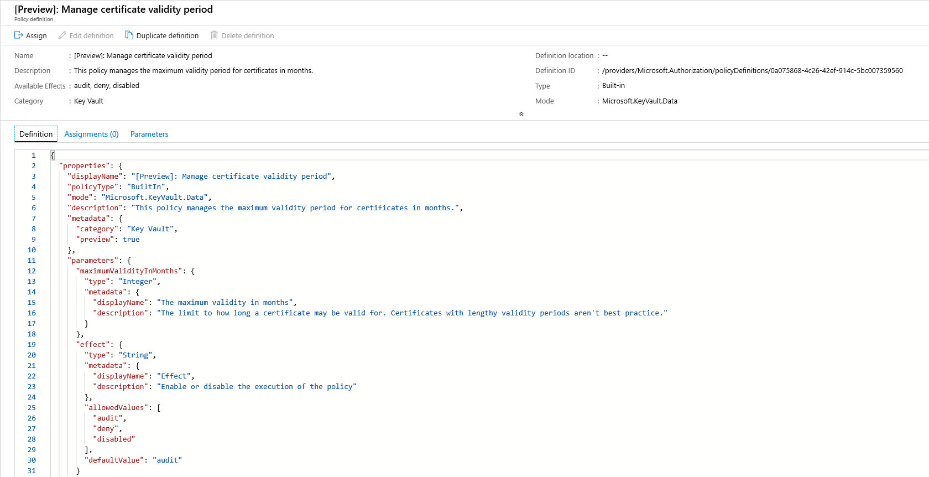Open the Definition tab

click(36, 134)
